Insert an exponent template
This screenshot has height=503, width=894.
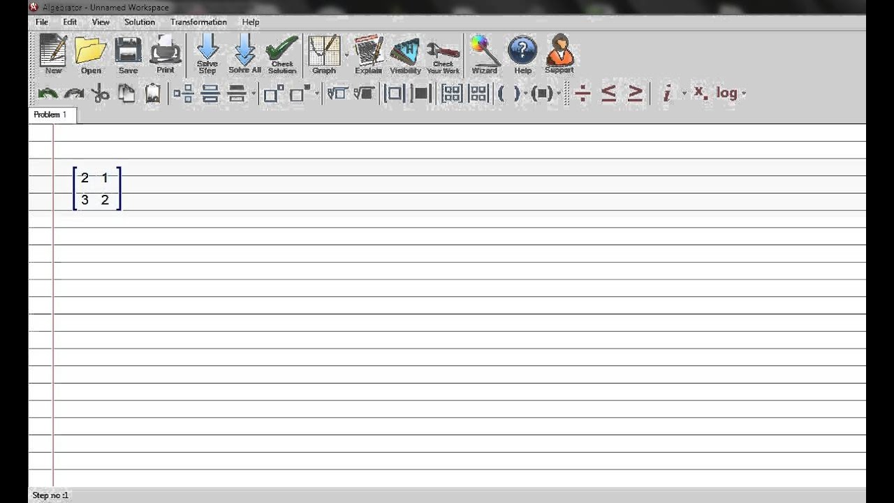(x=274, y=93)
